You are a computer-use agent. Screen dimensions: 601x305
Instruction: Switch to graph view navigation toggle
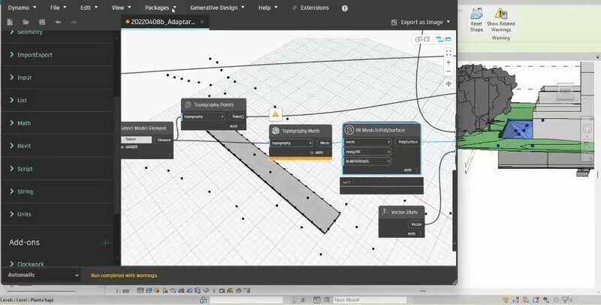point(443,38)
